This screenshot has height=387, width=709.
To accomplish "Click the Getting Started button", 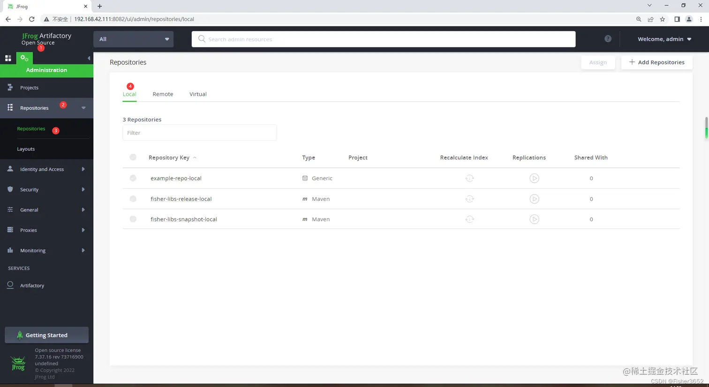I will [46, 335].
